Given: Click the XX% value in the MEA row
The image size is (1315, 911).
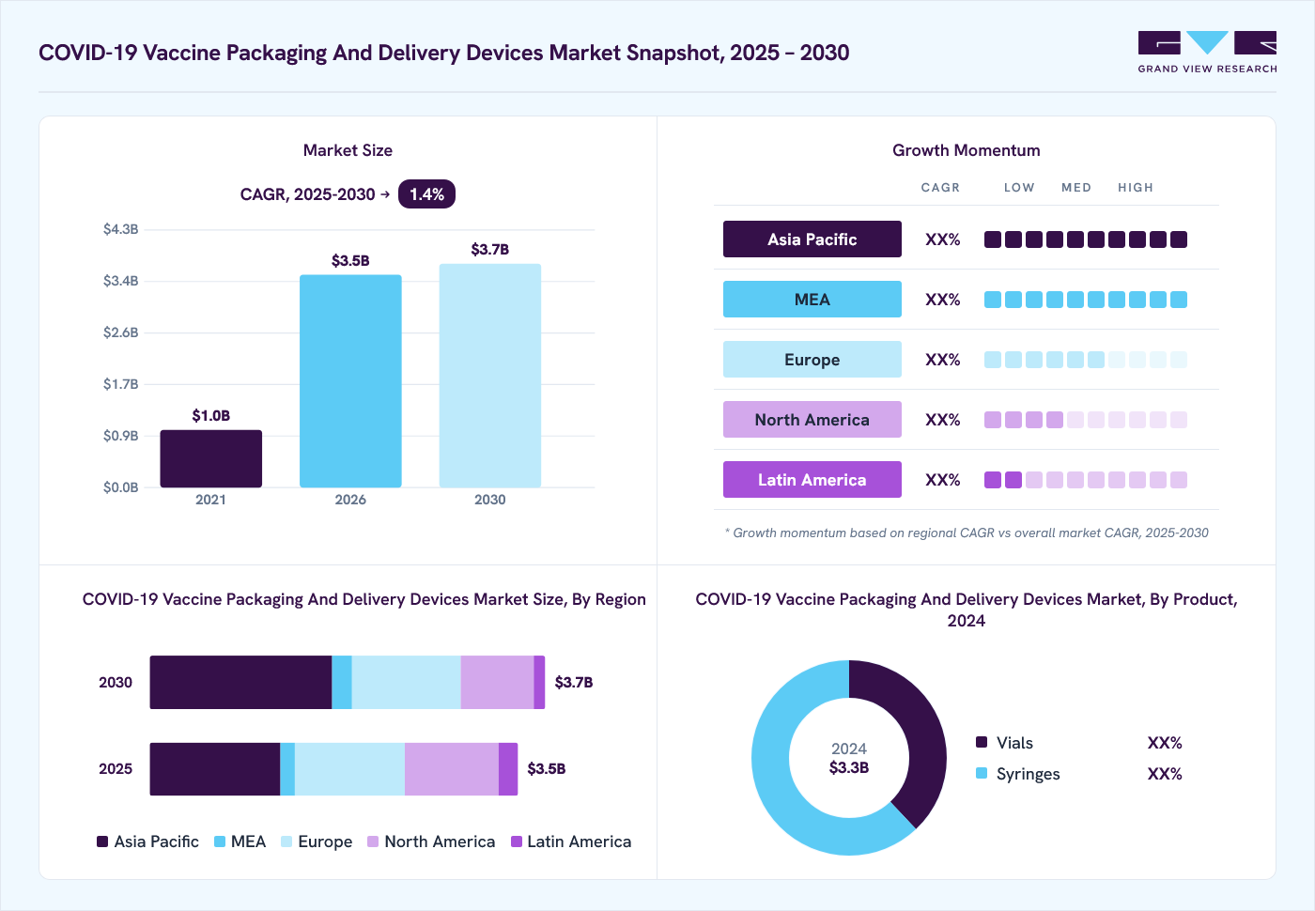Looking at the screenshot, I should tap(943, 300).
